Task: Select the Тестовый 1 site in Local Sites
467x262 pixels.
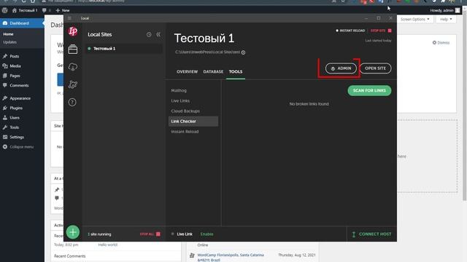Action: 124,49
